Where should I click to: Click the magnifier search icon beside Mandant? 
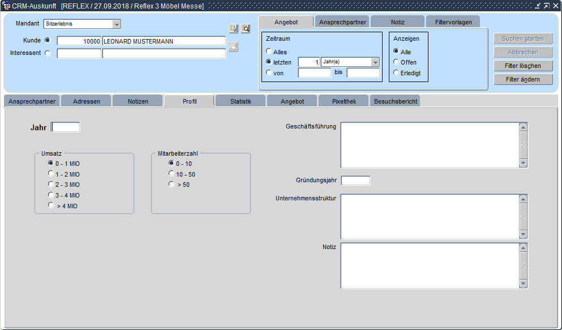coord(246,29)
